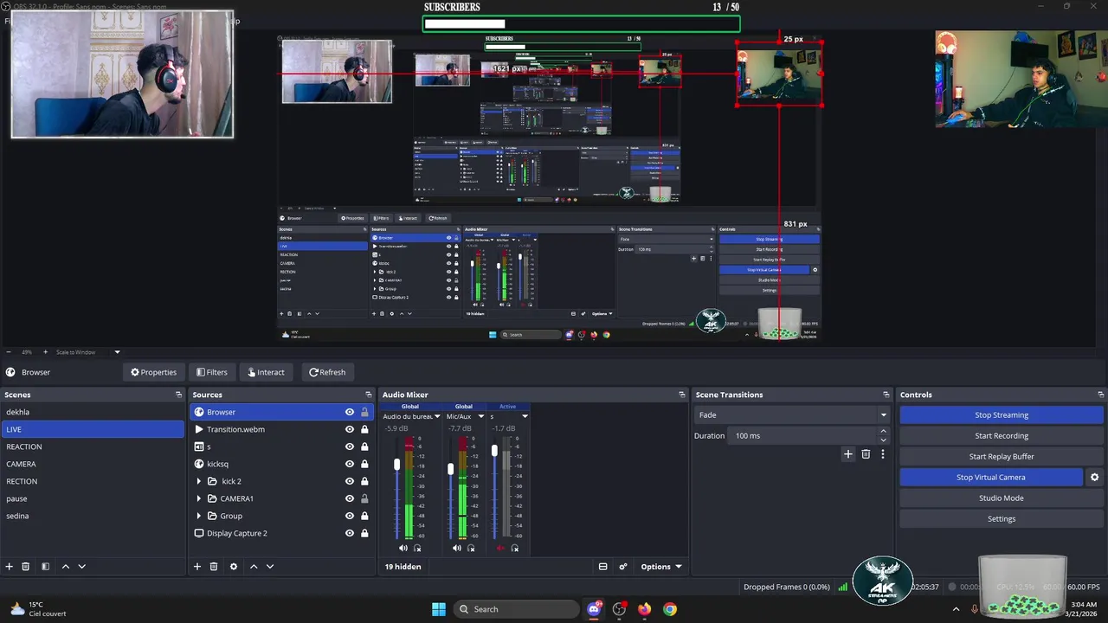Adjust Audio du bureau volume slider
Viewport: 1108px width, 623px height.
pyautogui.click(x=397, y=465)
